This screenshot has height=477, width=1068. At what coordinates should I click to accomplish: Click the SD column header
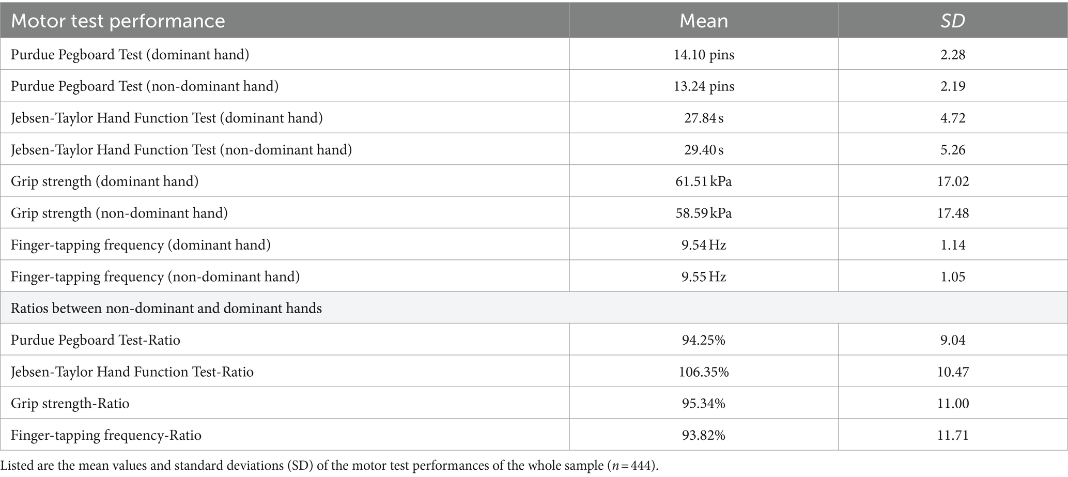[952, 21]
